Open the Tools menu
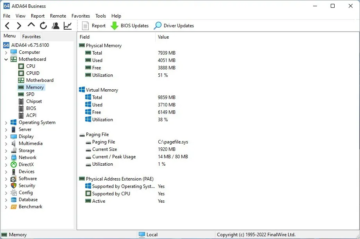360x239 pixels. tap(100, 16)
